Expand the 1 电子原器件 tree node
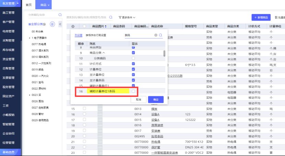Image resolution: width=285 pixels, height=156 pixels. pos(30,38)
